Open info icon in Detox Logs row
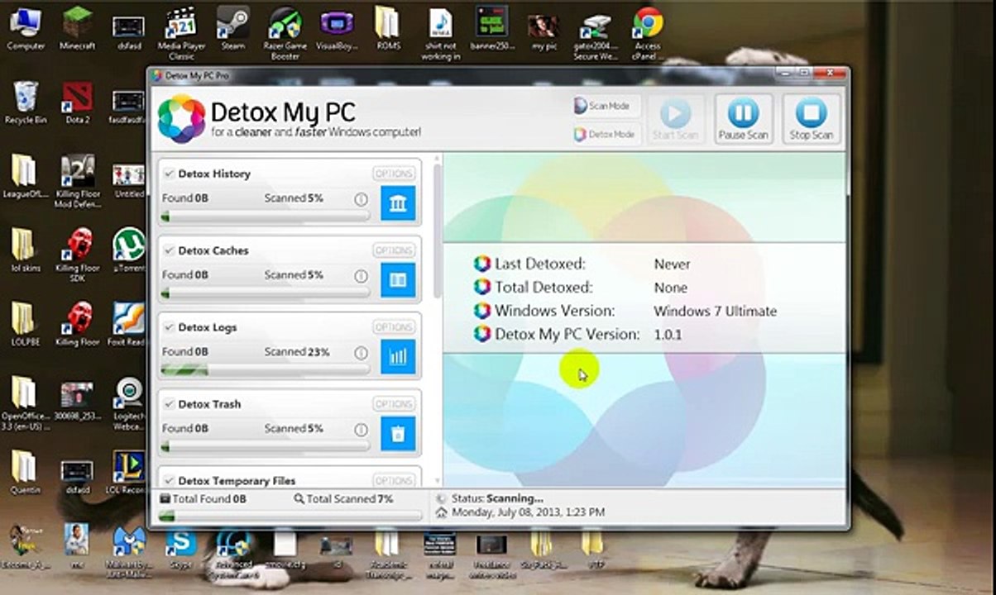The height and width of the screenshot is (595, 996). [x=361, y=353]
